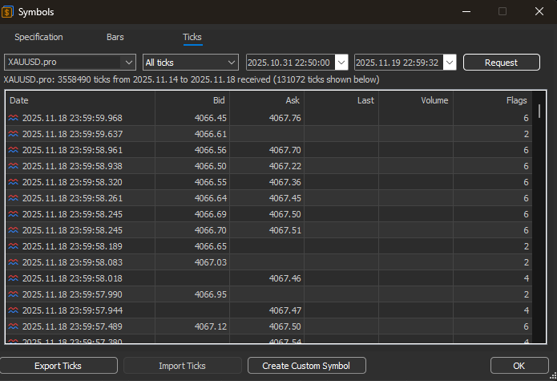Click the tick table vertical scrollbar thumb
This screenshot has height=381, width=557.
pyautogui.click(x=539, y=111)
